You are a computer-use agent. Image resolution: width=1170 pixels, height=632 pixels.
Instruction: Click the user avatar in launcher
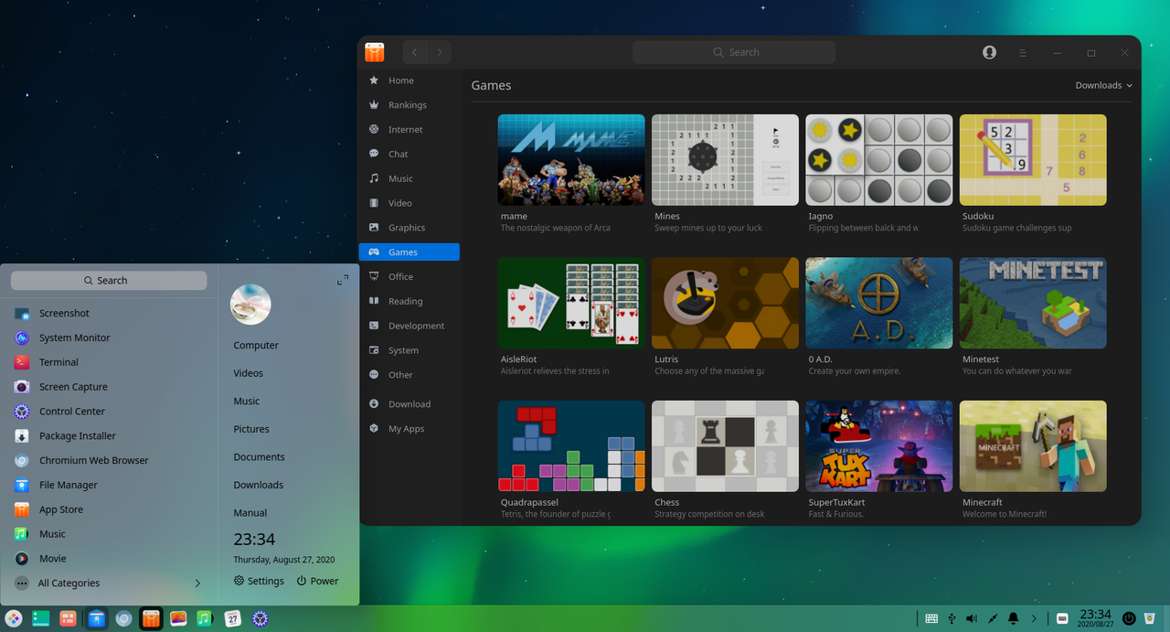(x=250, y=305)
